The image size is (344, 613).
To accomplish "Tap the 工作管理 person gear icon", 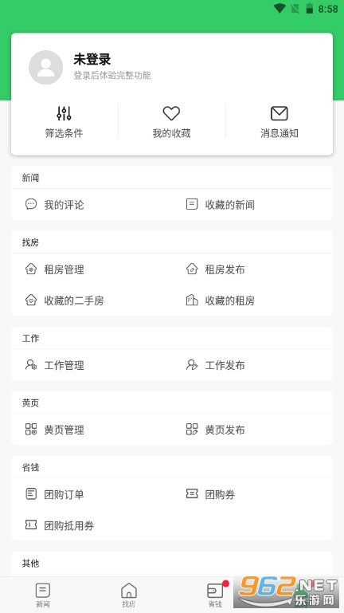I will 31,365.
